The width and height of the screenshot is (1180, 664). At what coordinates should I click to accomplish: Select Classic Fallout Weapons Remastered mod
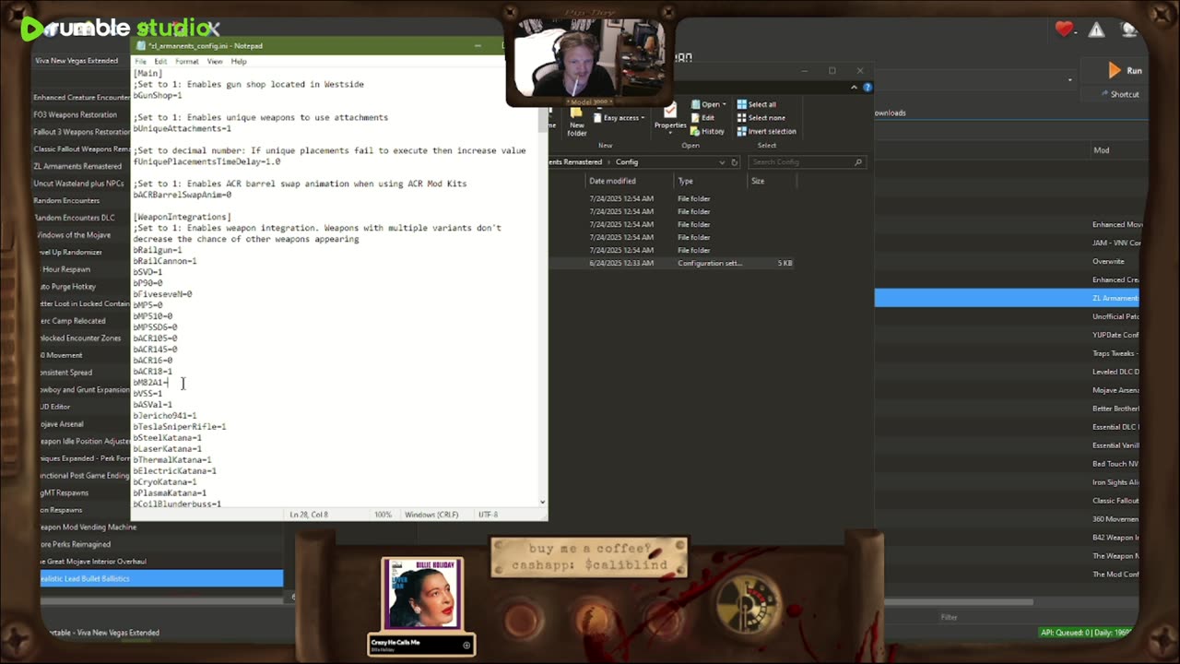click(x=82, y=148)
